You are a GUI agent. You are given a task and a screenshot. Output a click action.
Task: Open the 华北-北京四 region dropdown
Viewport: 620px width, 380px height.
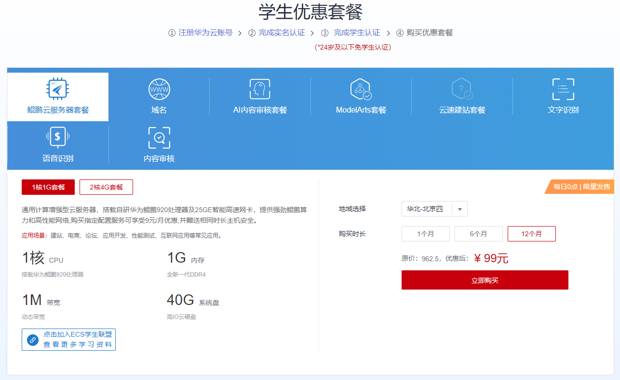pos(434,209)
